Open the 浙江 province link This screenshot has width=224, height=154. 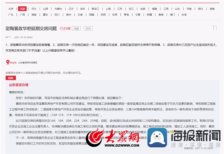(131, 9)
